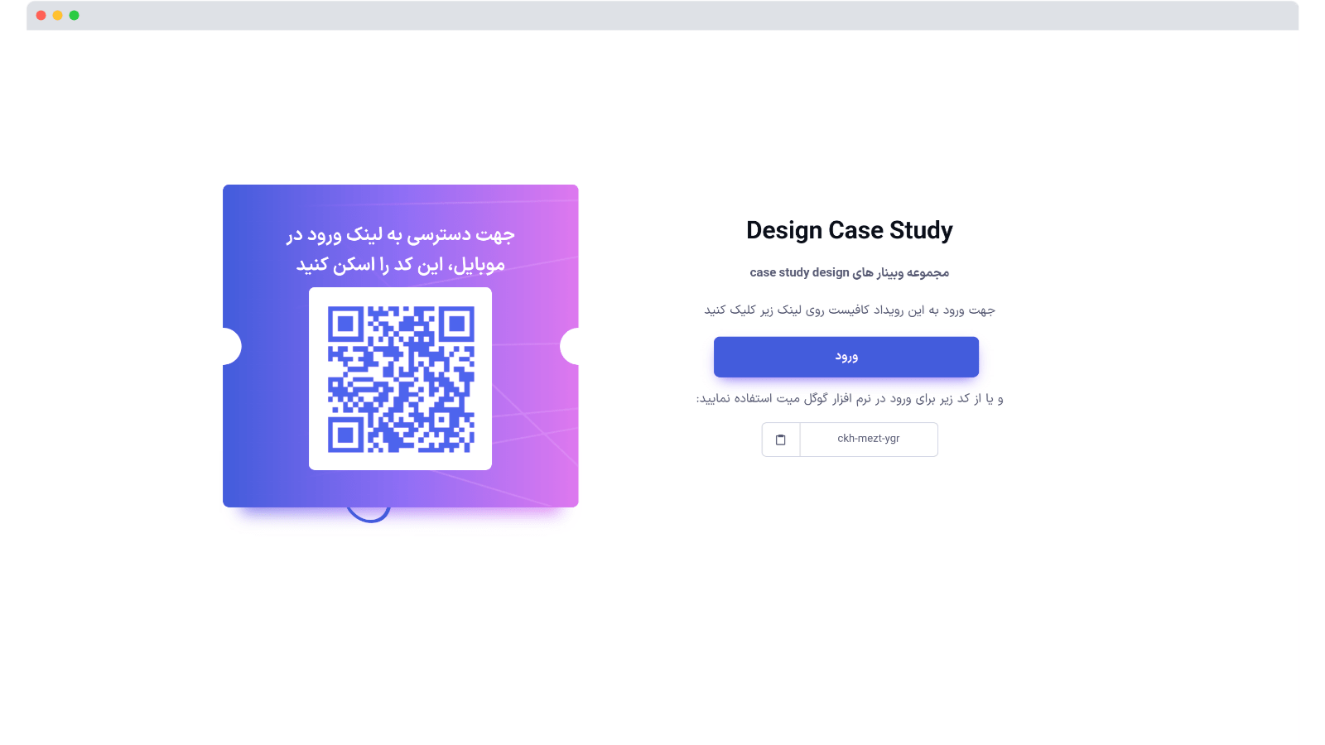This screenshot has height=745, width=1325.
Task: Click the blue ورود login button
Action: coord(846,357)
